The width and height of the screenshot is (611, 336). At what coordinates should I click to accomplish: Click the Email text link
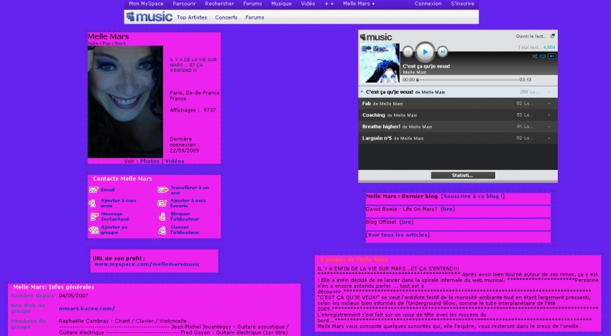pos(108,190)
